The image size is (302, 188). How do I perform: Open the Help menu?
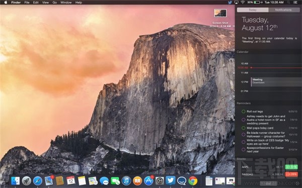[x=79, y=3]
